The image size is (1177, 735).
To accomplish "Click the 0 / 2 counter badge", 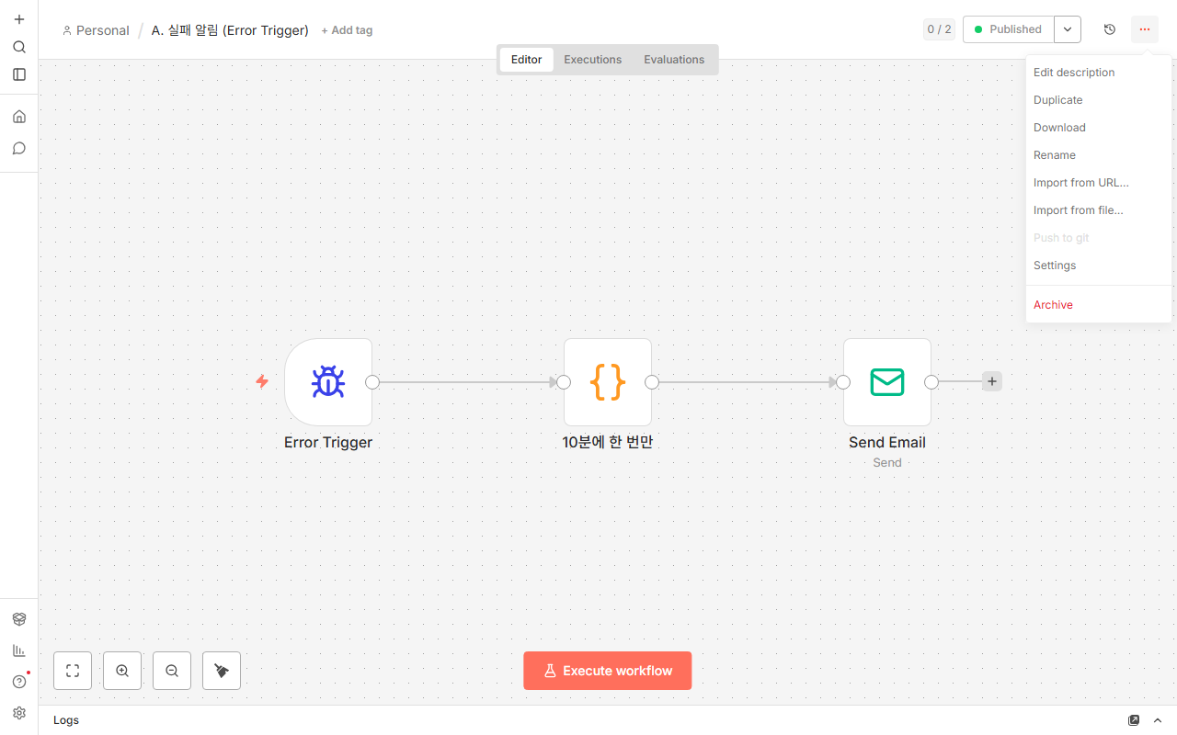I will click(x=939, y=29).
